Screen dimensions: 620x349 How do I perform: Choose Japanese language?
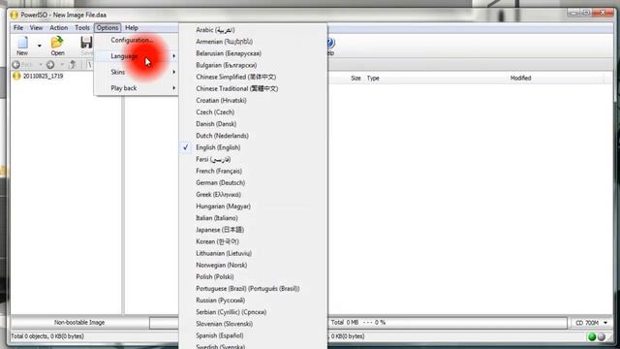253,230
